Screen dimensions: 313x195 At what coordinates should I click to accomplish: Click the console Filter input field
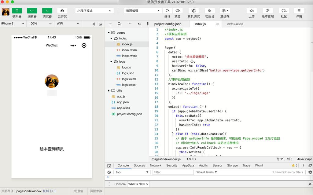(173, 172)
